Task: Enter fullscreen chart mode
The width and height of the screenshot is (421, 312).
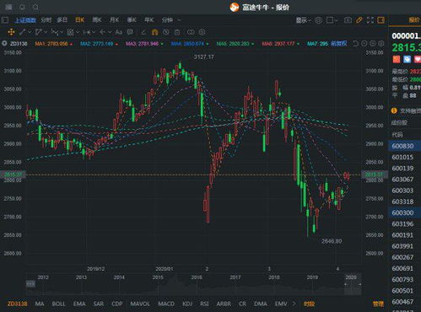Action: pyautogui.click(x=370, y=20)
